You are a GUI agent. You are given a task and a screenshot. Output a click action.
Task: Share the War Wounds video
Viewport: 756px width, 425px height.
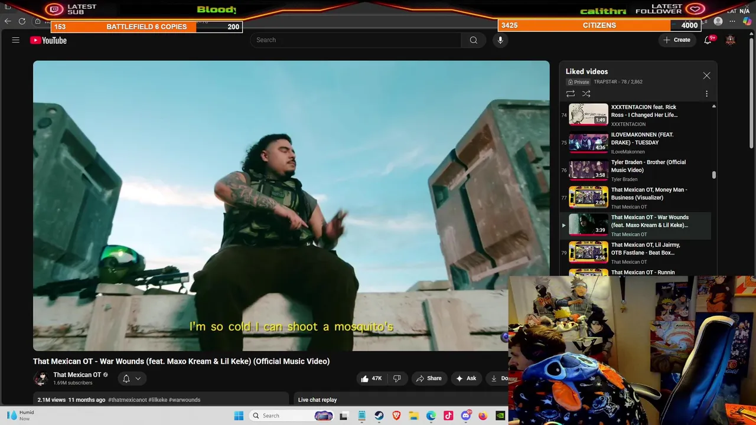[429, 378]
